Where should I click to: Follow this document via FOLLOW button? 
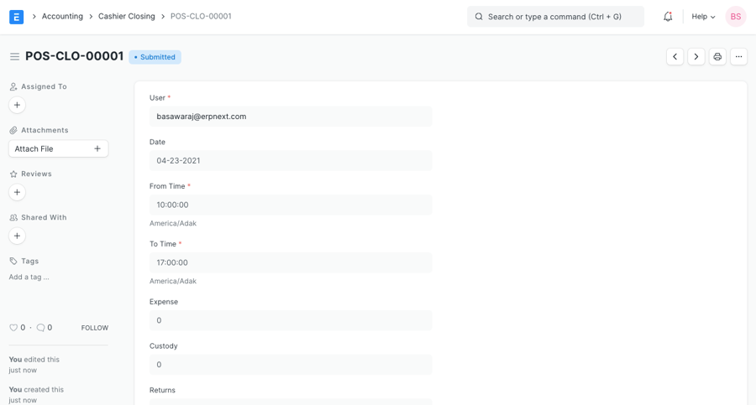pyautogui.click(x=94, y=328)
